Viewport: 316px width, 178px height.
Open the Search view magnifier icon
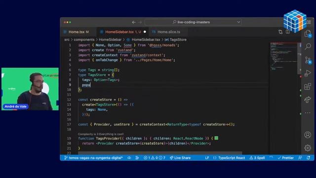click(308, 46)
